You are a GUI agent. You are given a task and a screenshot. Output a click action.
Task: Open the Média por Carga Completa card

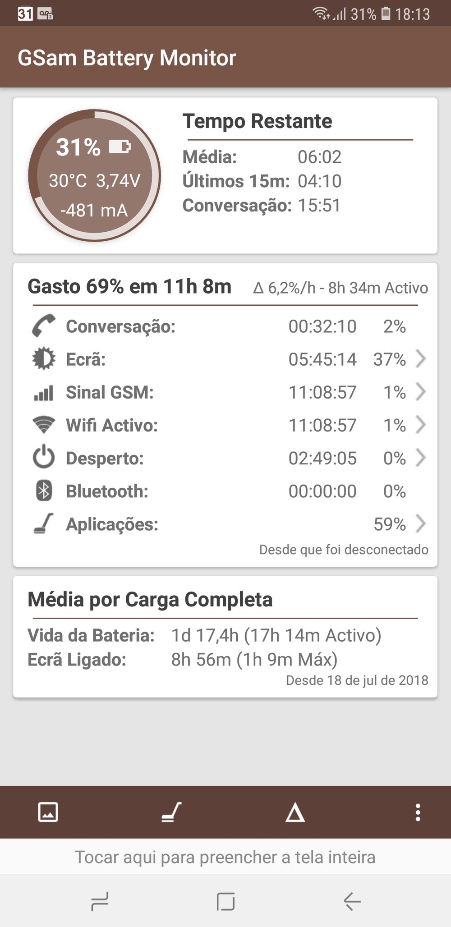[225, 637]
